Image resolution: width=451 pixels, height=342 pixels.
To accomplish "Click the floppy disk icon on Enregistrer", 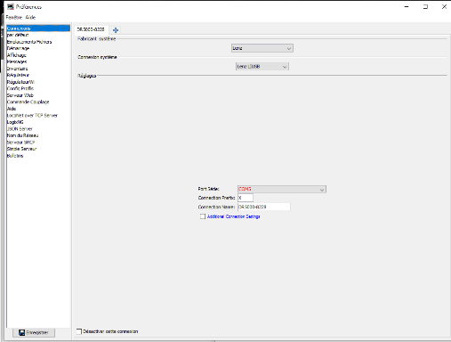I will click(21, 332).
